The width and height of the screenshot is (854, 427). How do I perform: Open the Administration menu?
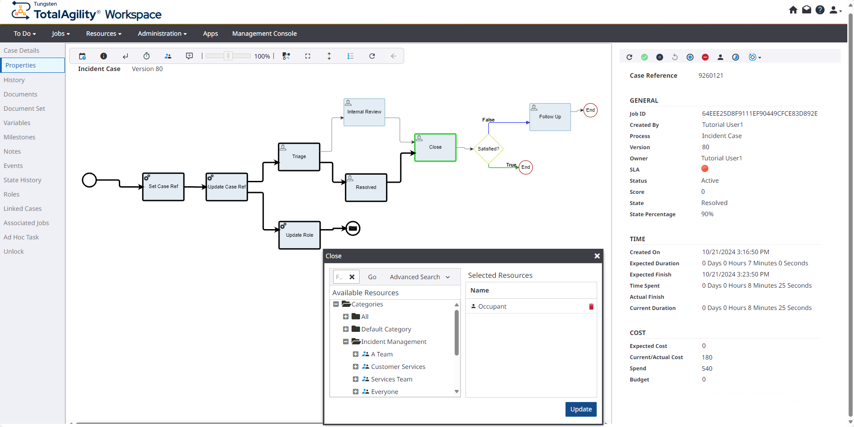point(162,33)
